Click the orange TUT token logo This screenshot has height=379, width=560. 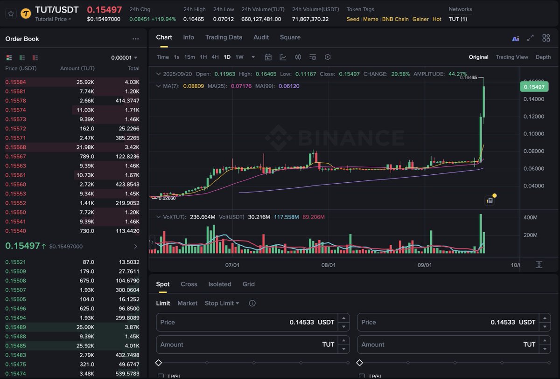click(x=26, y=14)
